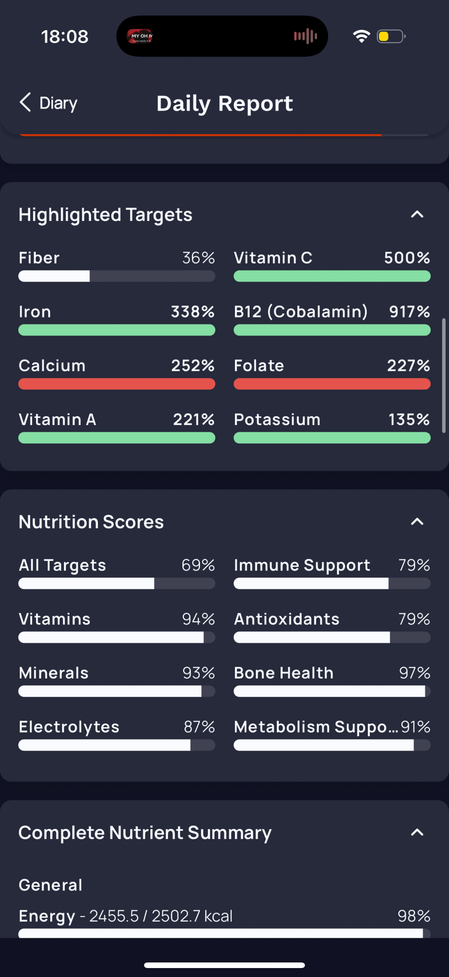Open the Immune Support score
The width and height of the screenshot is (449, 977).
click(332, 573)
